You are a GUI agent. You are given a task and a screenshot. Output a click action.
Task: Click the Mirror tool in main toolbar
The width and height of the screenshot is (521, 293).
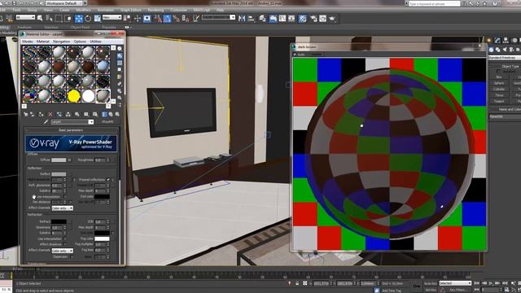[x=242, y=19]
